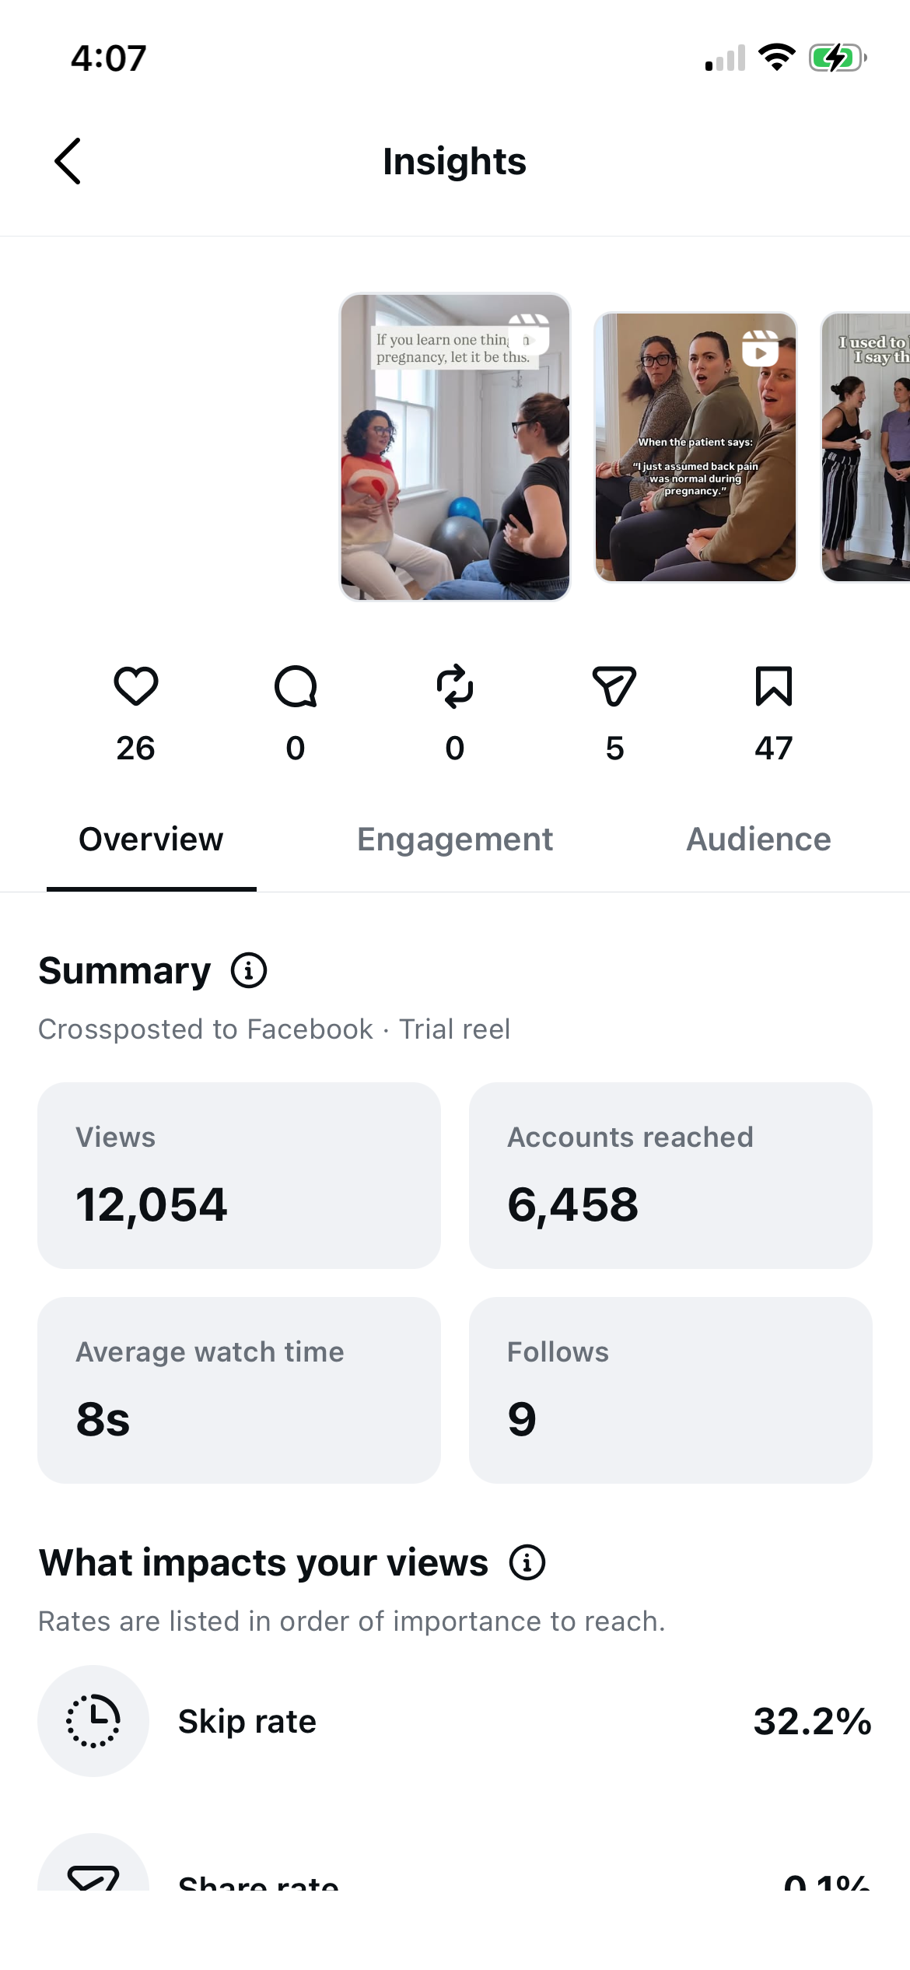The image size is (910, 1970).
Task: Select the 'When the patient says' reel thumbnail
Action: click(695, 447)
